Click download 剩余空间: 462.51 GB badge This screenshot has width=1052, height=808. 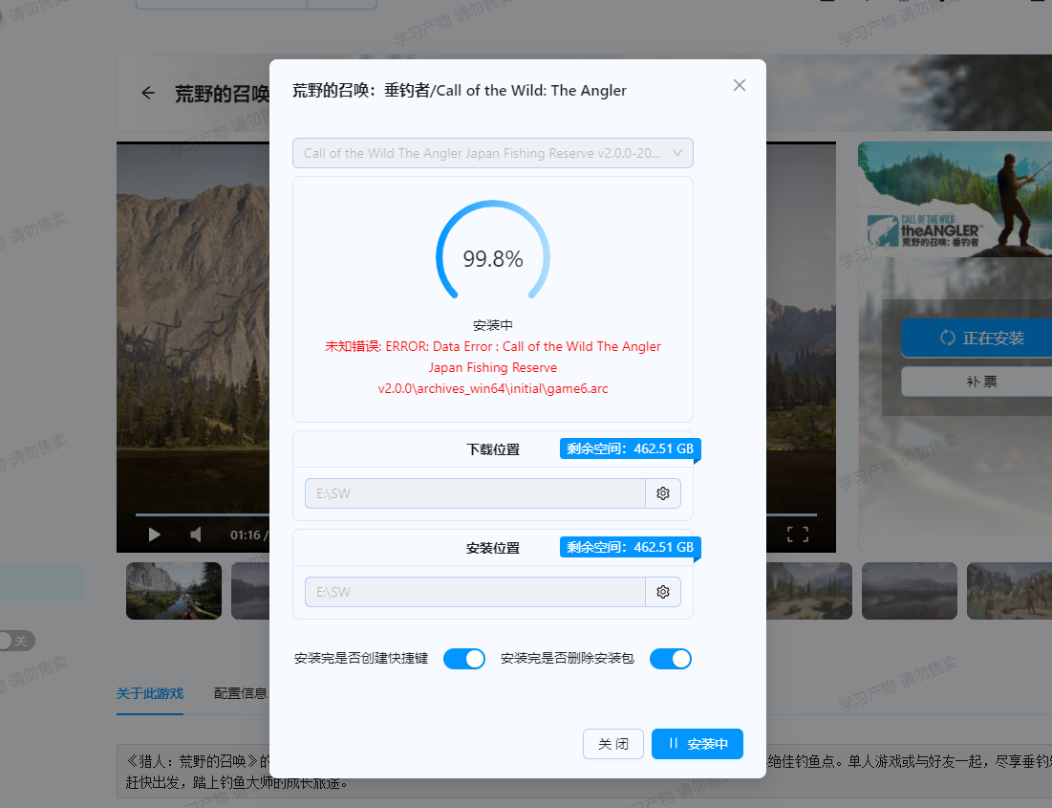630,448
